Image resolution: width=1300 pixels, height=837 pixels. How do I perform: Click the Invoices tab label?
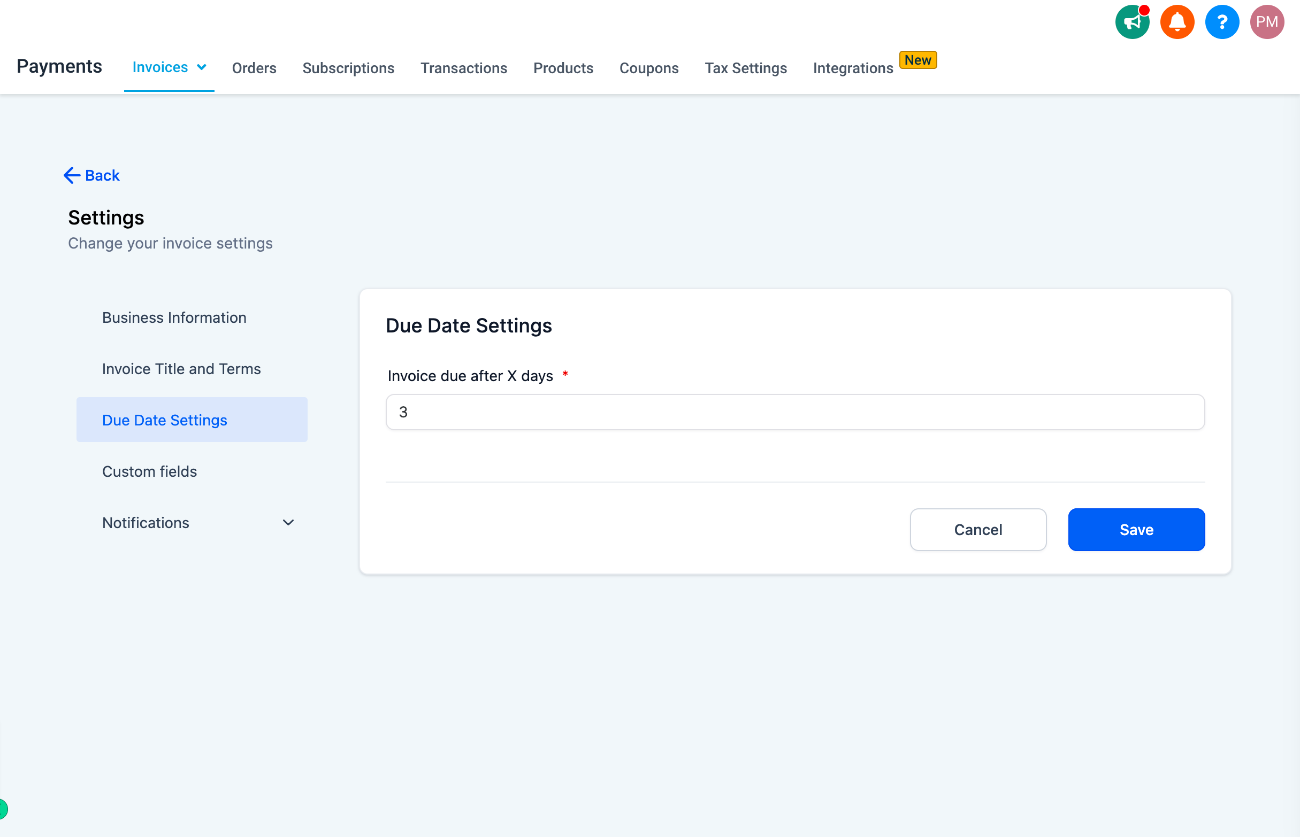click(x=160, y=67)
